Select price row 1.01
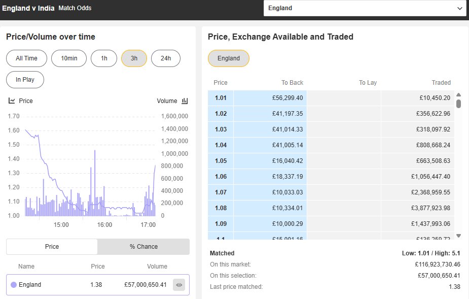Screen dimensions: 469x299 click(x=331, y=98)
